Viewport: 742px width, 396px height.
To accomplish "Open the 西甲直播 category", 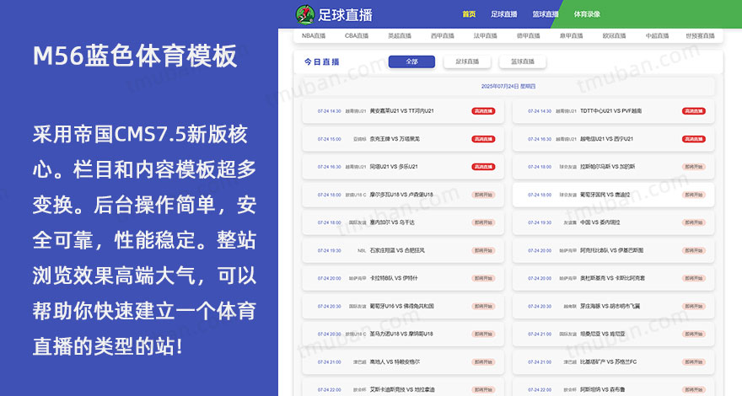I will tap(443, 35).
